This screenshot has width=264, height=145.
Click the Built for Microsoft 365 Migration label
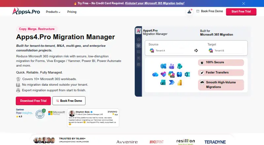(x=216, y=33)
